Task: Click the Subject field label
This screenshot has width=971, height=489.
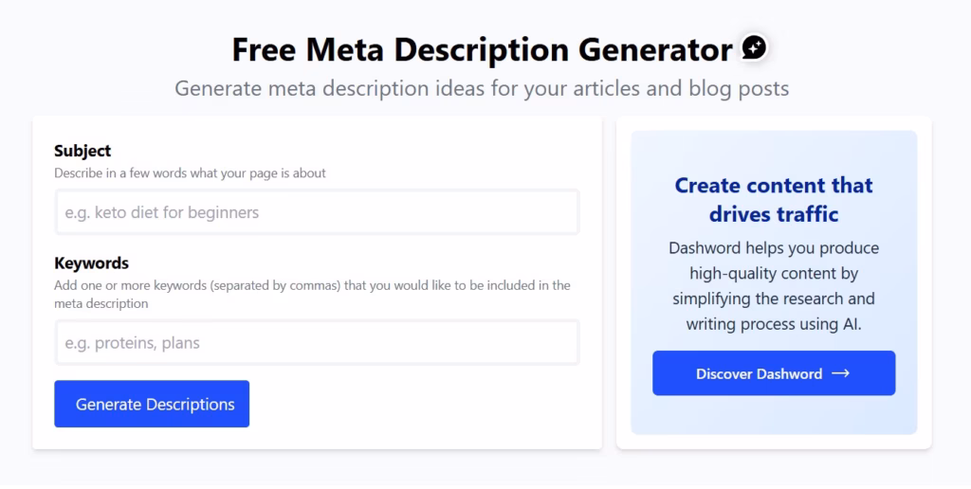Action: (x=82, y=151)
